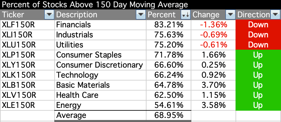
Task: Open the Description column filter dropdown
Action: 141,15
